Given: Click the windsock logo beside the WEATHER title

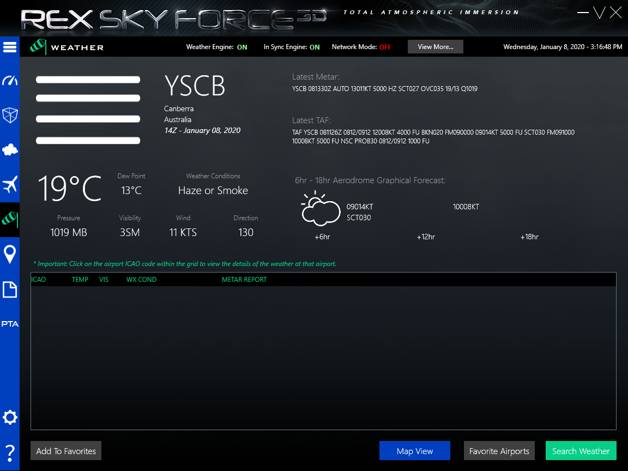Looking at the screenshot, I should (38, 47).
